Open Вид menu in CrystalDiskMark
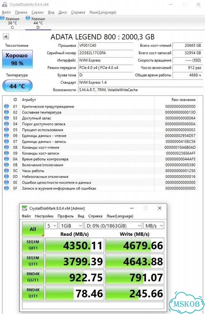The height and width of the screenshot is (314, 205). point(81,216)
